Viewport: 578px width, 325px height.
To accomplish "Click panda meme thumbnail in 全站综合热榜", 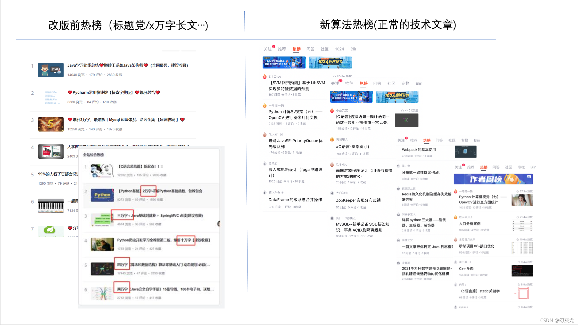I will click(102, 171).
